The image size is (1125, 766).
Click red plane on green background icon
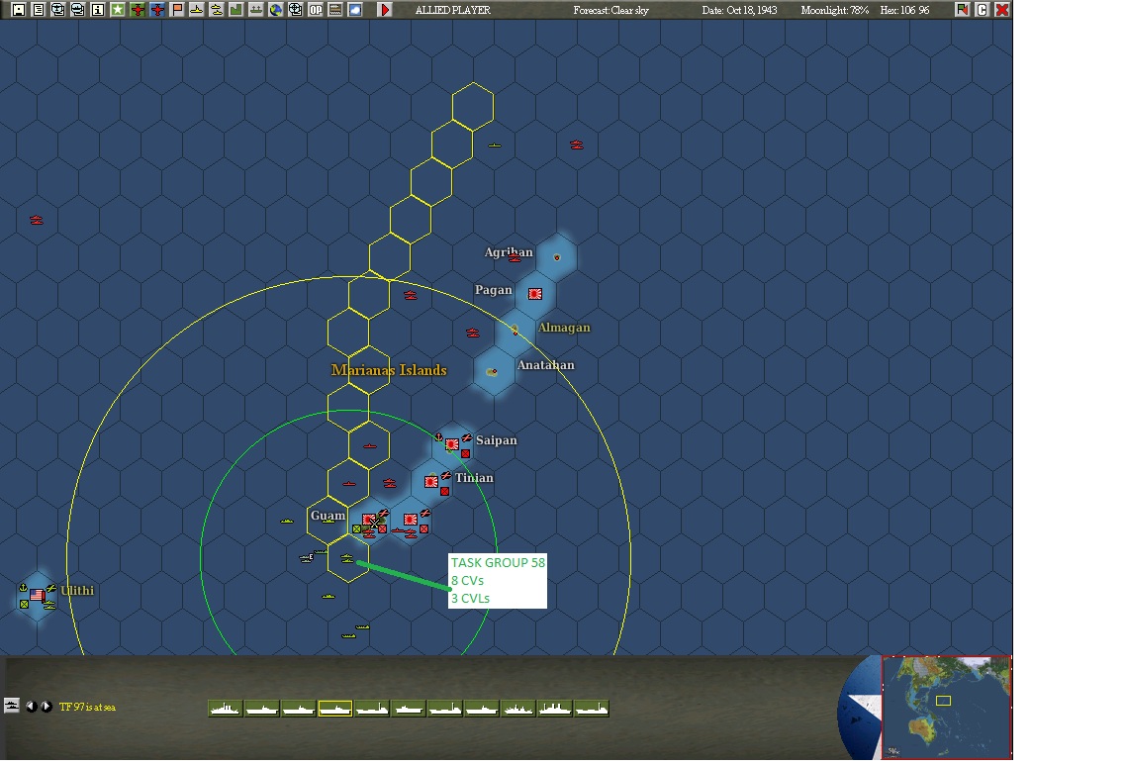tap(138, 10)
